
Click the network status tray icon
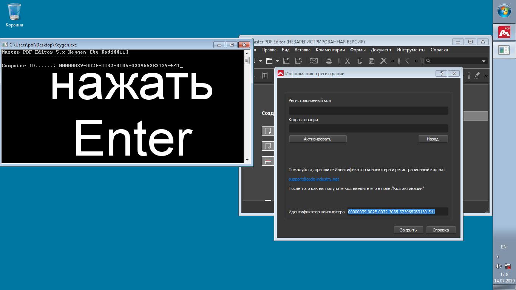point(508,266)
